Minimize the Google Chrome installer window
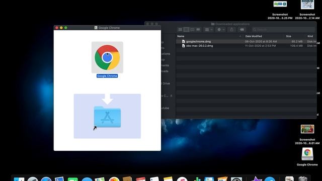 point(61,28)
